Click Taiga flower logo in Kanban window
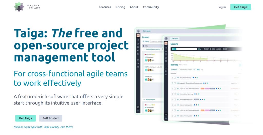Screen dimensions: 263x135 138,31
